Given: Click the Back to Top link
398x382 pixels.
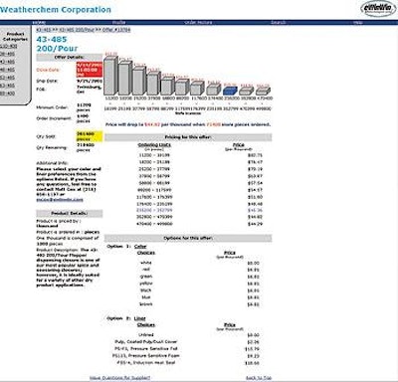Looking at the screenshot, I should point(259,378).
